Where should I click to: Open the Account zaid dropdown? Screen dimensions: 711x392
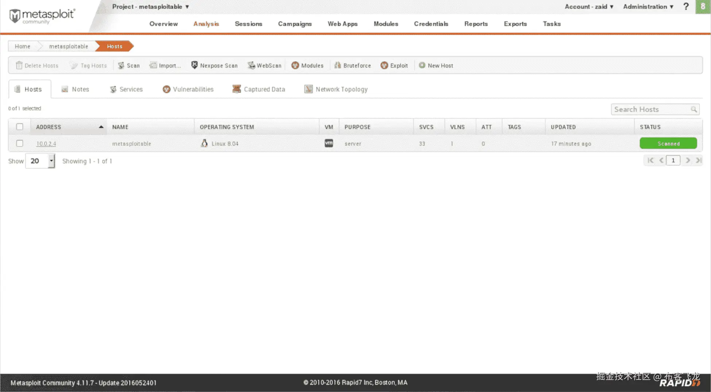tap(589, 7)
